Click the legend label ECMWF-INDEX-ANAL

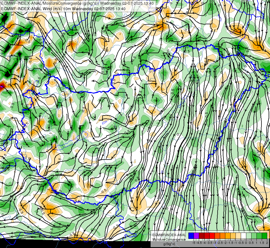[x=169, y=235]
